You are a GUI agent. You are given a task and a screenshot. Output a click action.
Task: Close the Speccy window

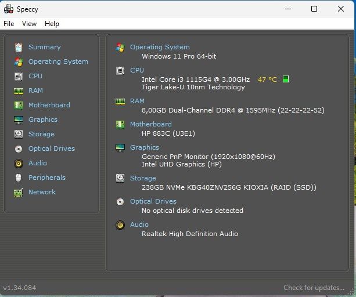click(x=341, y=9)
